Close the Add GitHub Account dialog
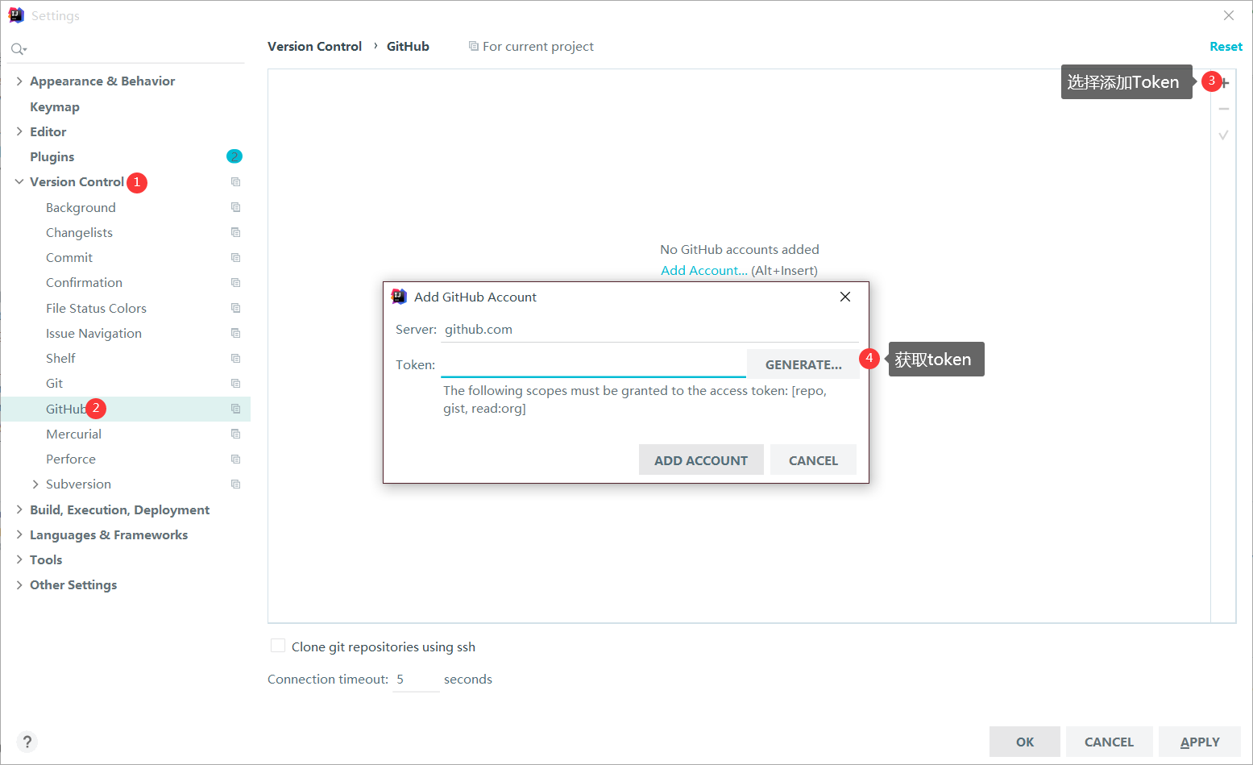Viewport: 1253px width, 765px height. click(x=845, y=297)
